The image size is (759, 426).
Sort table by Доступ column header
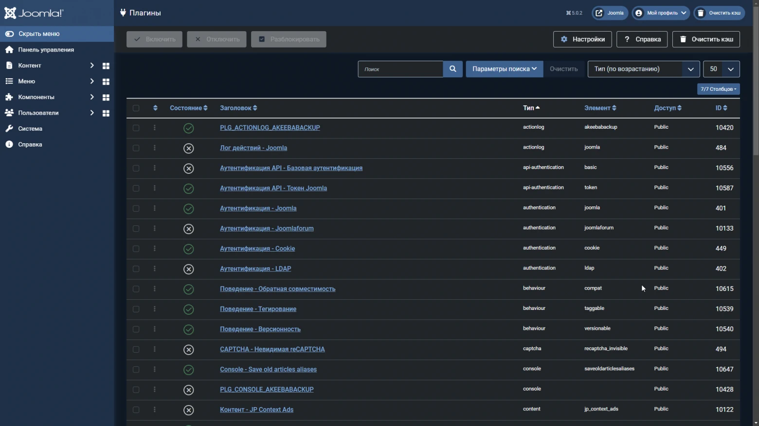click(x=668, y=108)
